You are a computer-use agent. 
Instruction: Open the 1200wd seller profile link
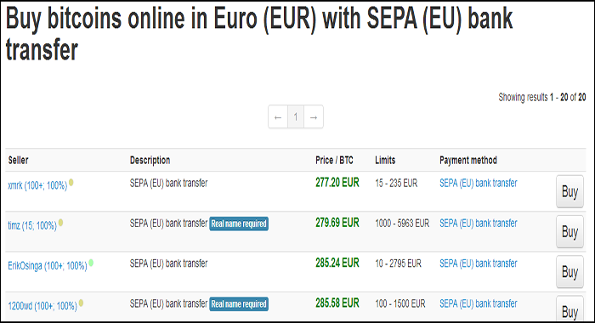pyautogui.click(x=42, y=306)
